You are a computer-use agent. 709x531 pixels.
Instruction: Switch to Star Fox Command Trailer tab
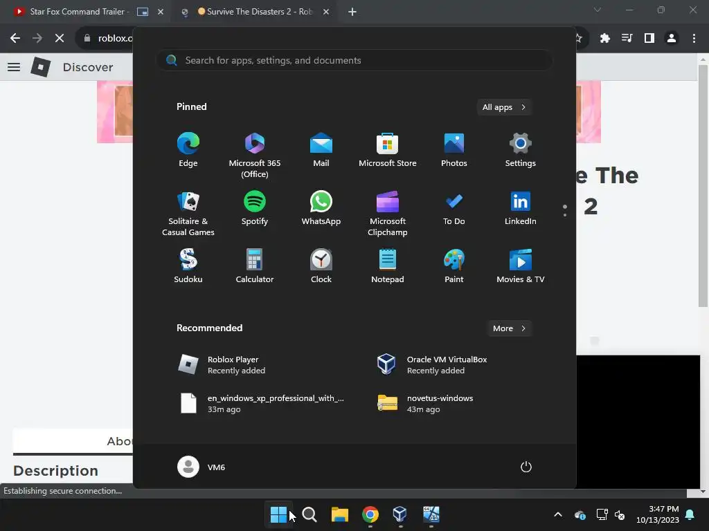point(77,12)
